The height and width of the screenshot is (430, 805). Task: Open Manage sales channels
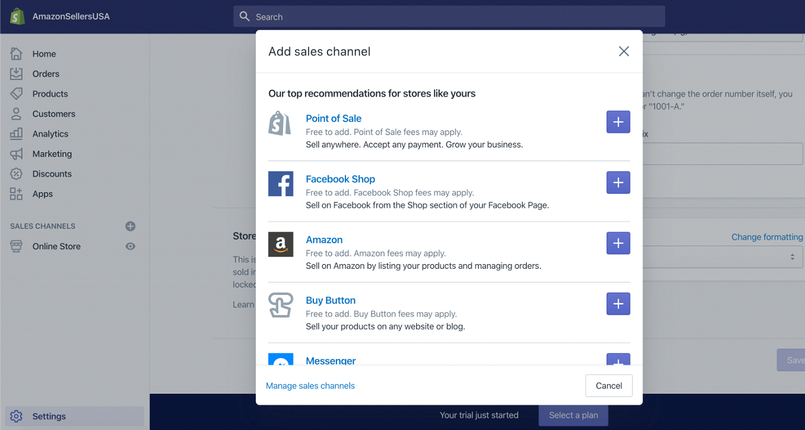[x=310, y=385]
